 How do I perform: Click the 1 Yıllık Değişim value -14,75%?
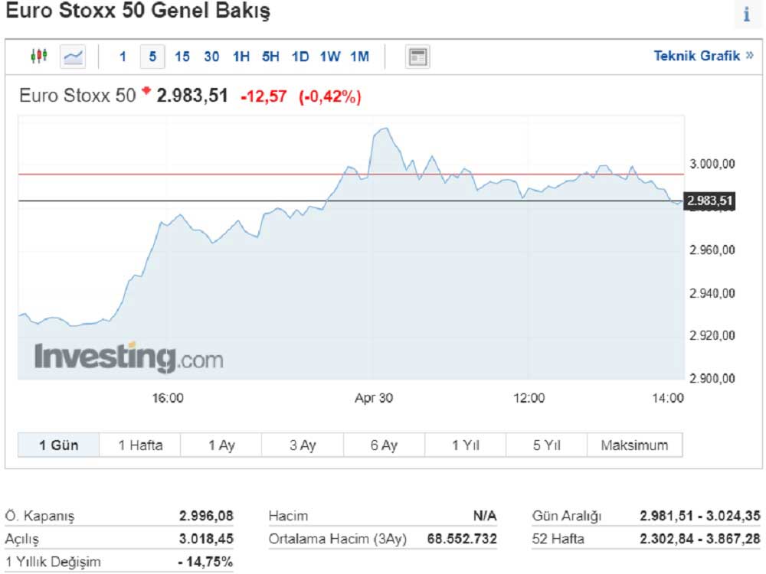click(x=205, y=562)
